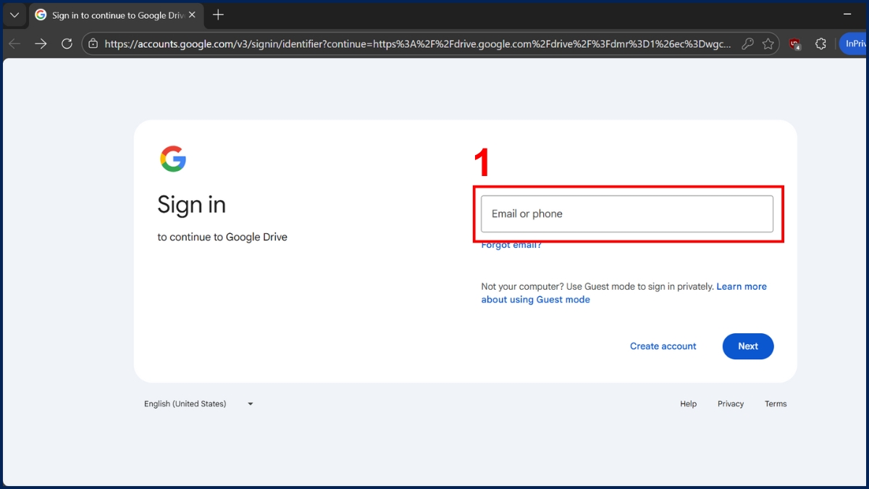The height and width of the screenshot is (489, 869).
Task: Click the Next button
Action: [747, 346]
